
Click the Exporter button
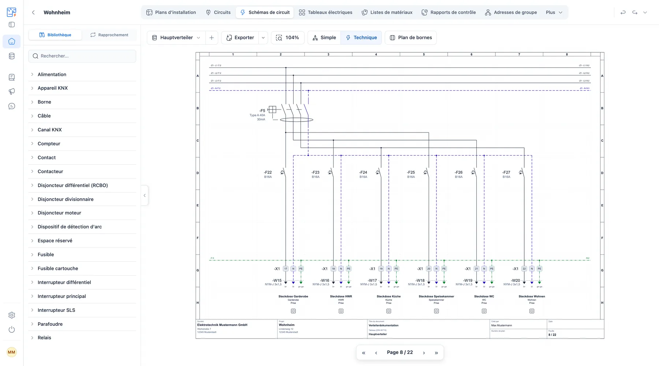click(240, 38)
